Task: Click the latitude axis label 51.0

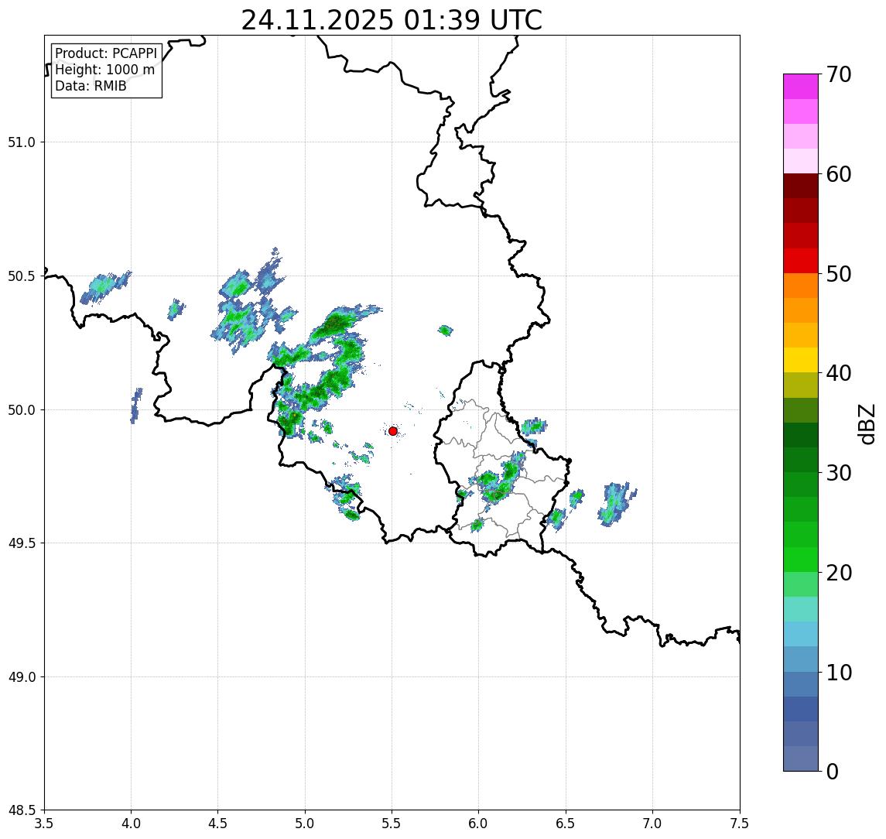Action: click(x=22, y=142)
